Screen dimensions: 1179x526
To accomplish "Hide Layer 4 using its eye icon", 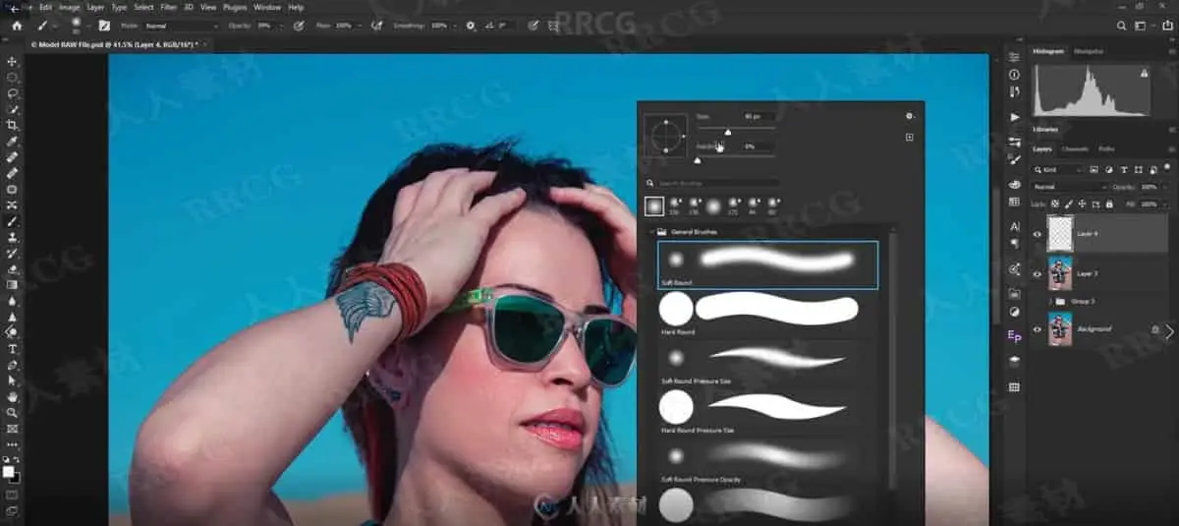I will click(1038, 234).
